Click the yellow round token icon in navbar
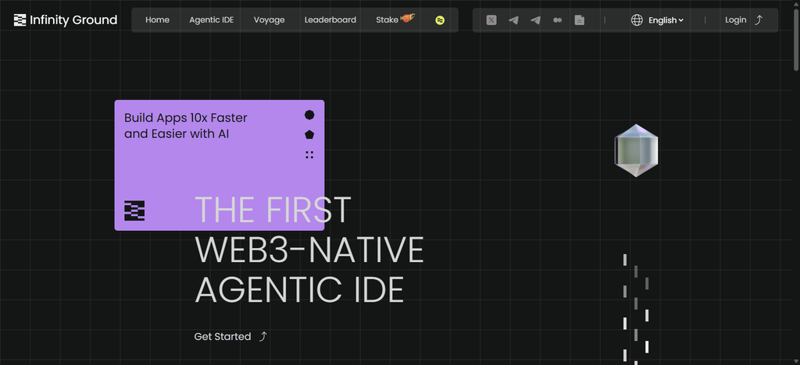The width and height of the screenshot is (800, 365). click(440, 20)
